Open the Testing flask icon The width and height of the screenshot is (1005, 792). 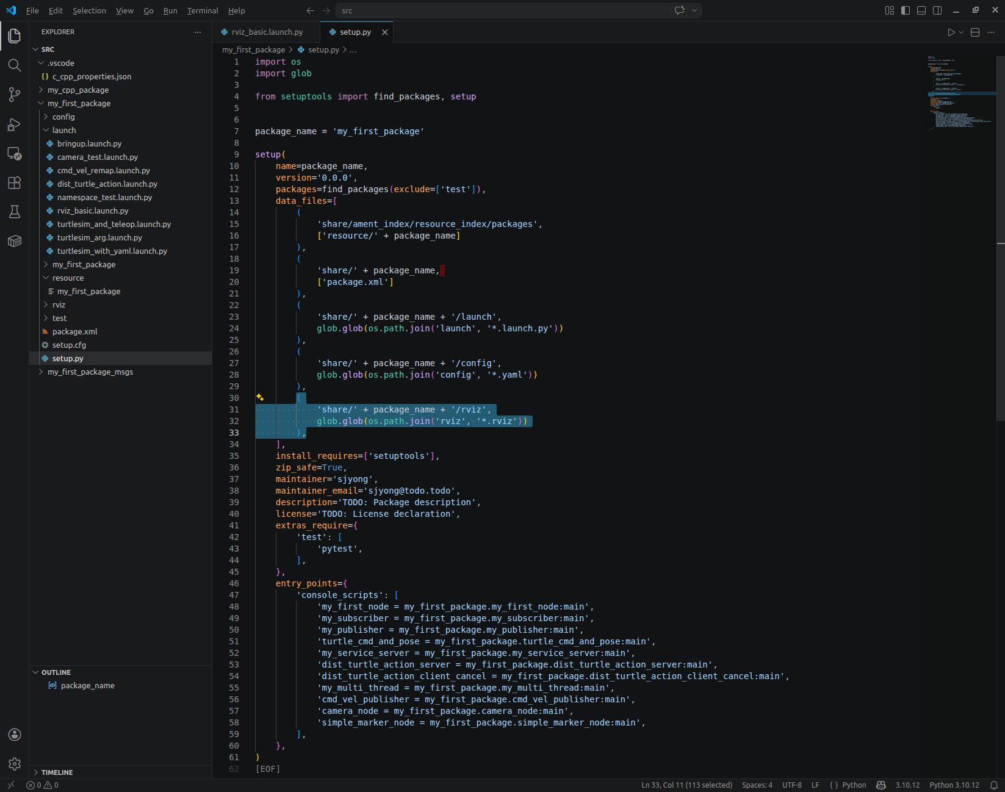[15, 212]
